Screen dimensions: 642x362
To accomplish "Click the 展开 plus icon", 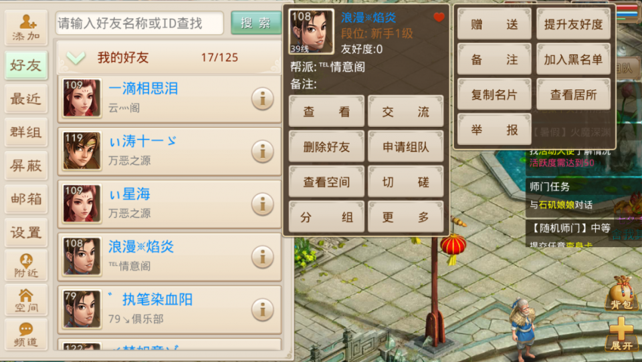I will [621, 334].
